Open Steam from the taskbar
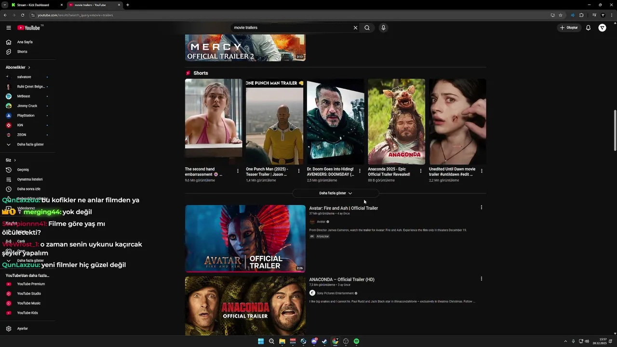This screenshot has height=347, width=617. [324, 341]
